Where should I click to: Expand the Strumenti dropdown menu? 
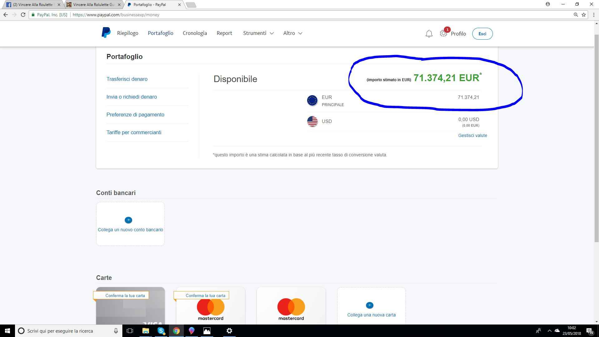(258, 33)
